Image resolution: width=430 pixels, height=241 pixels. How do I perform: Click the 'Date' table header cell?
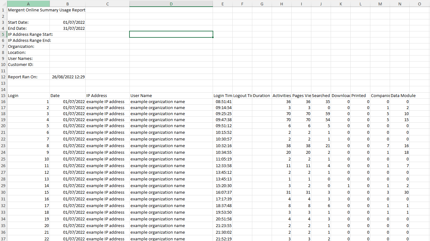tap(68, 95)
